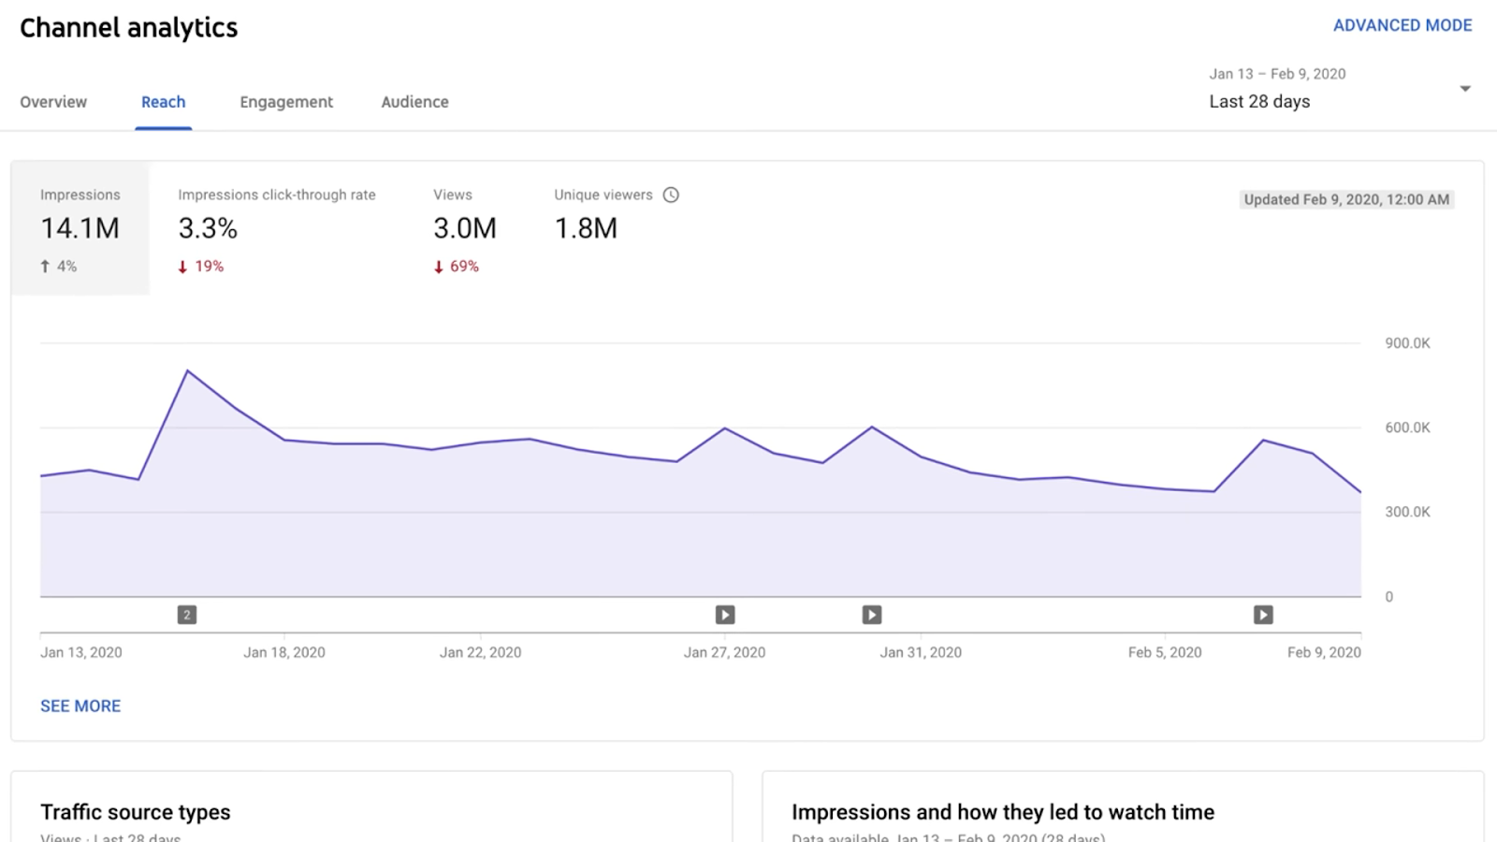This screenshot has width=1497, height=842.
Task: Switch to the Engagement tab
Action: point(286,102)
